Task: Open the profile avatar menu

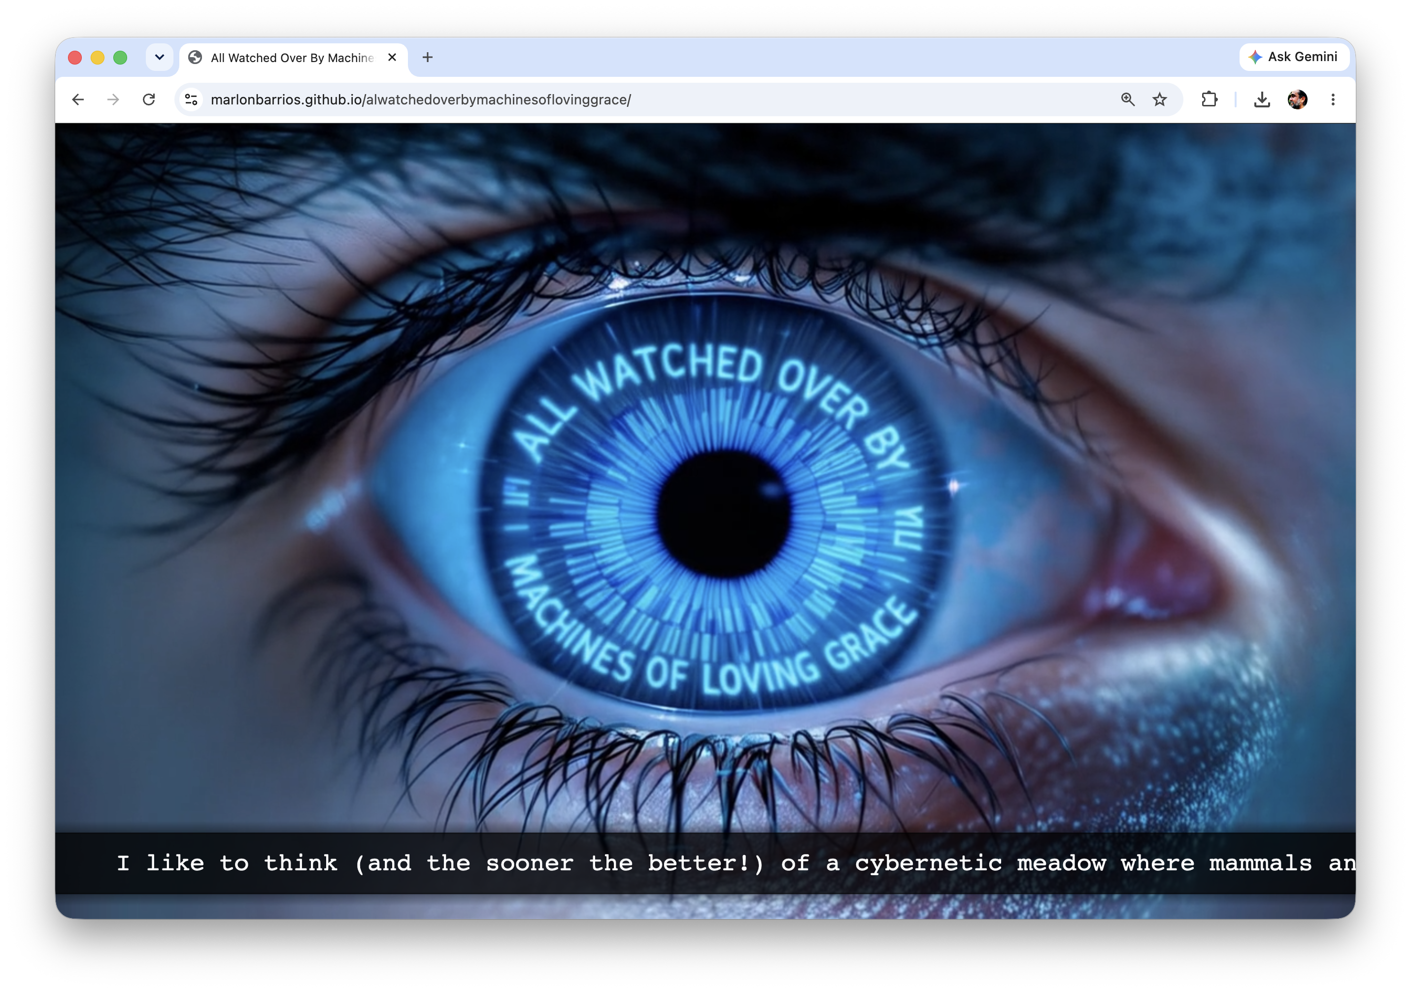Action: click(1297, 99)
